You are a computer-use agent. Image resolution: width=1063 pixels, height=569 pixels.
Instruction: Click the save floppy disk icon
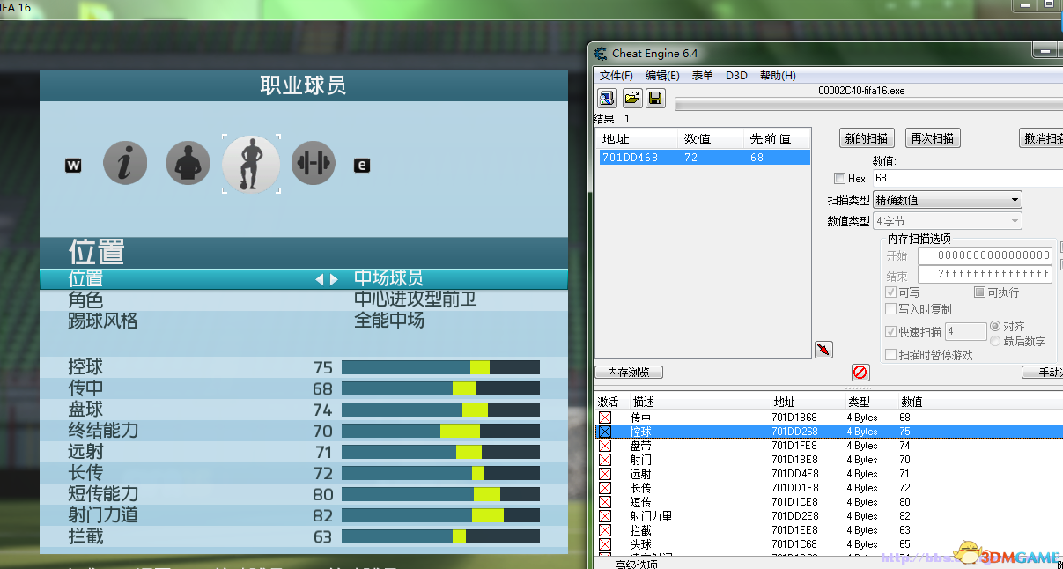(x=655, y=98)
